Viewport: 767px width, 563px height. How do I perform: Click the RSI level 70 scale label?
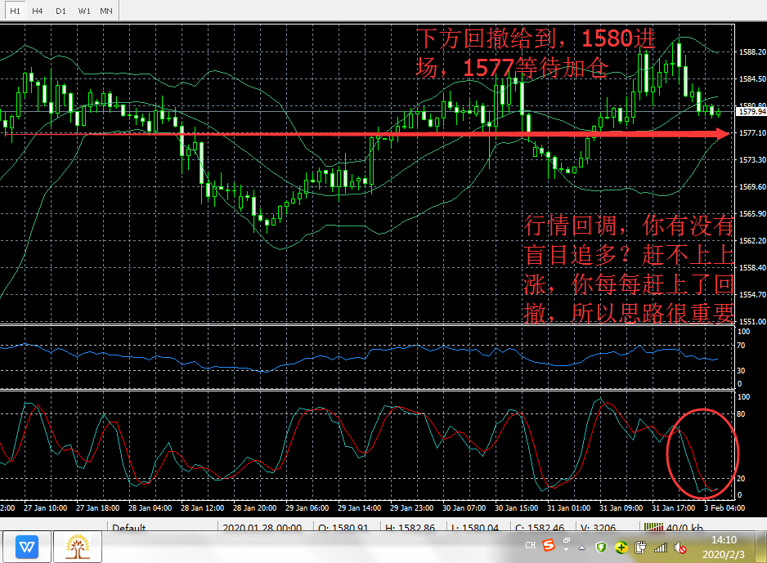coord(741,346)
